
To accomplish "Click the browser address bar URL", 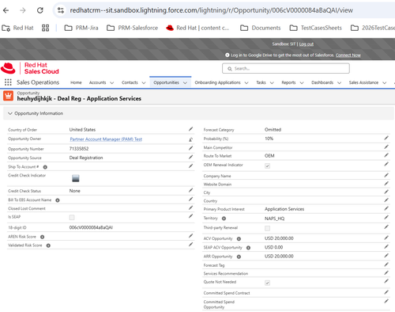I will (211, 10).
